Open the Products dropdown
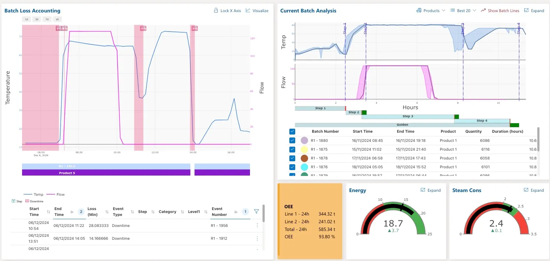Screen dimensions: 550x261 (x=431, y=11)
